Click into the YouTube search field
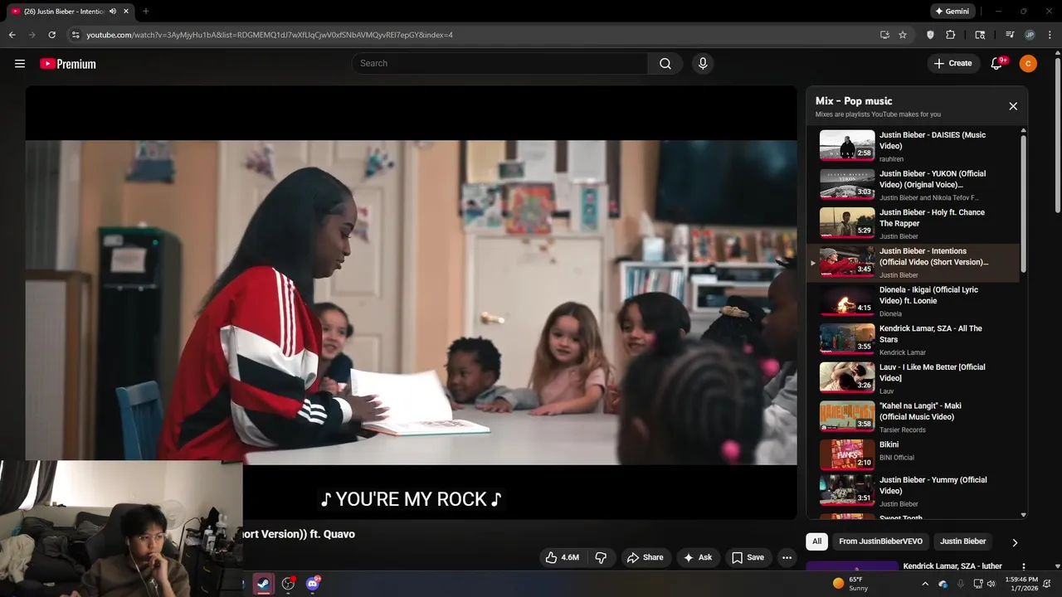The image size is (1062, 597). 500,64
